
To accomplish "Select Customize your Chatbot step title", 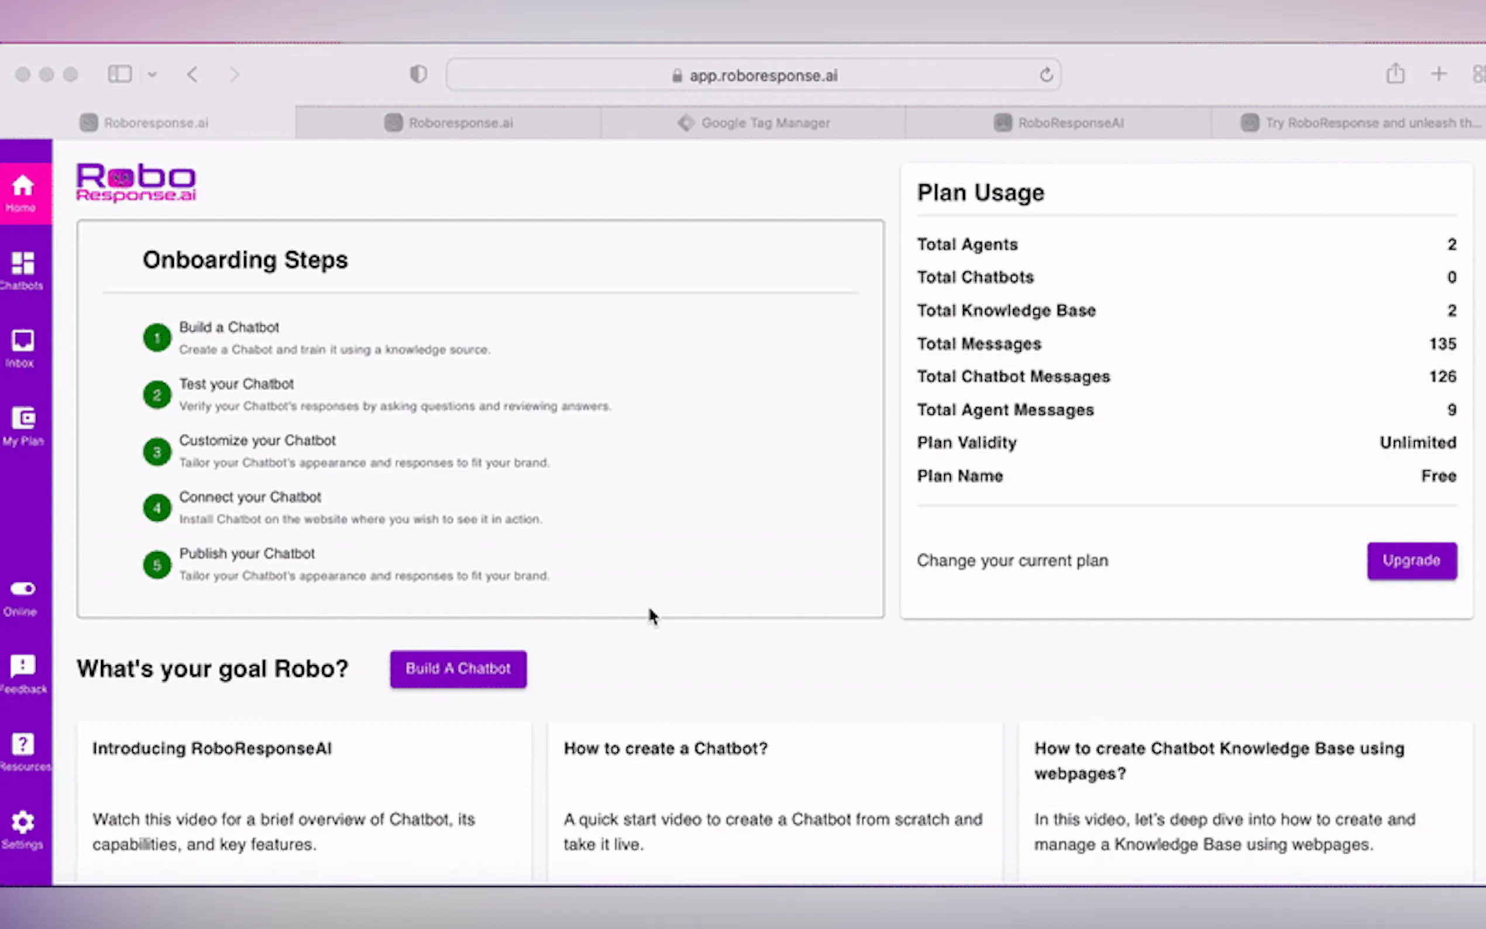I will [257, 441].
